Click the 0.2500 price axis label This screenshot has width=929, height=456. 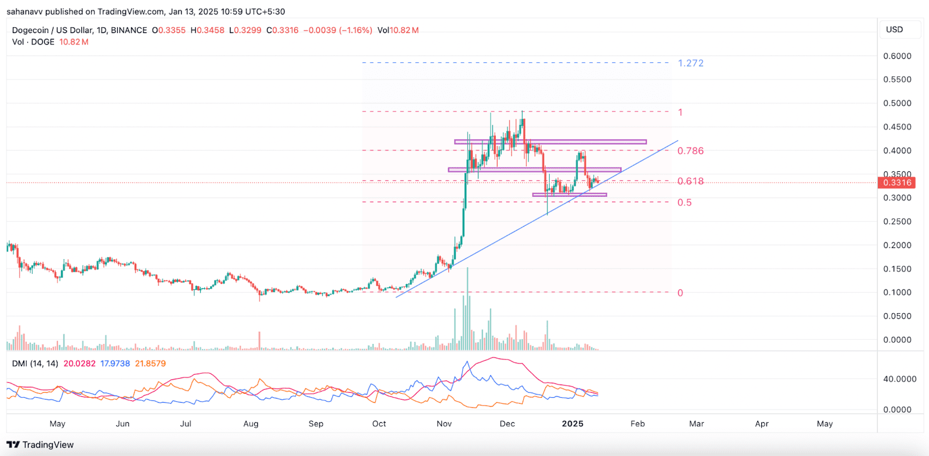(x=897, y=221)
